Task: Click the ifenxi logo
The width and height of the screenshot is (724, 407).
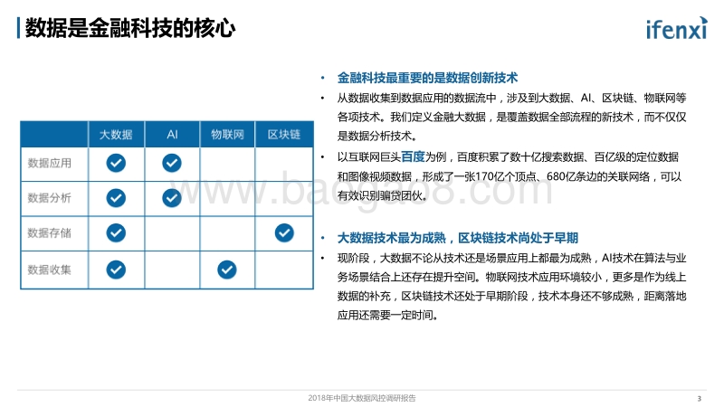Action: [x=676, y=29]
